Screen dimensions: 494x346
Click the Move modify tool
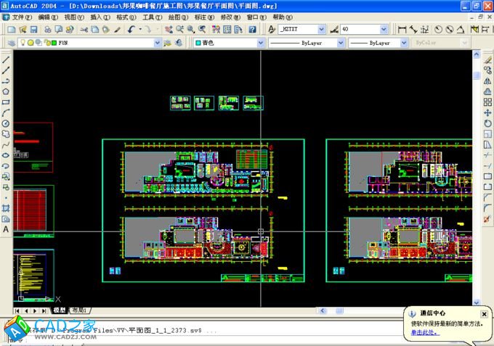tap(487, 113)
